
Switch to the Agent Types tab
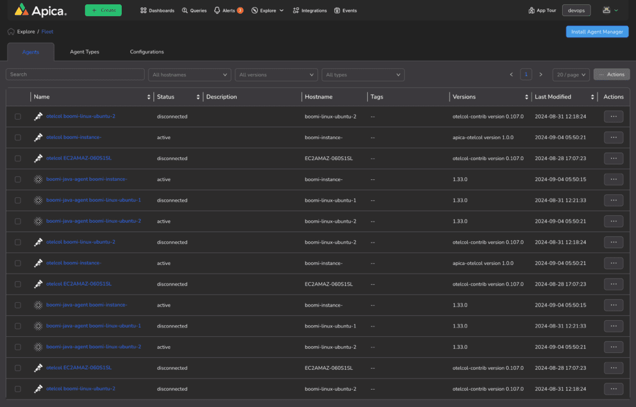pos(84,52)
